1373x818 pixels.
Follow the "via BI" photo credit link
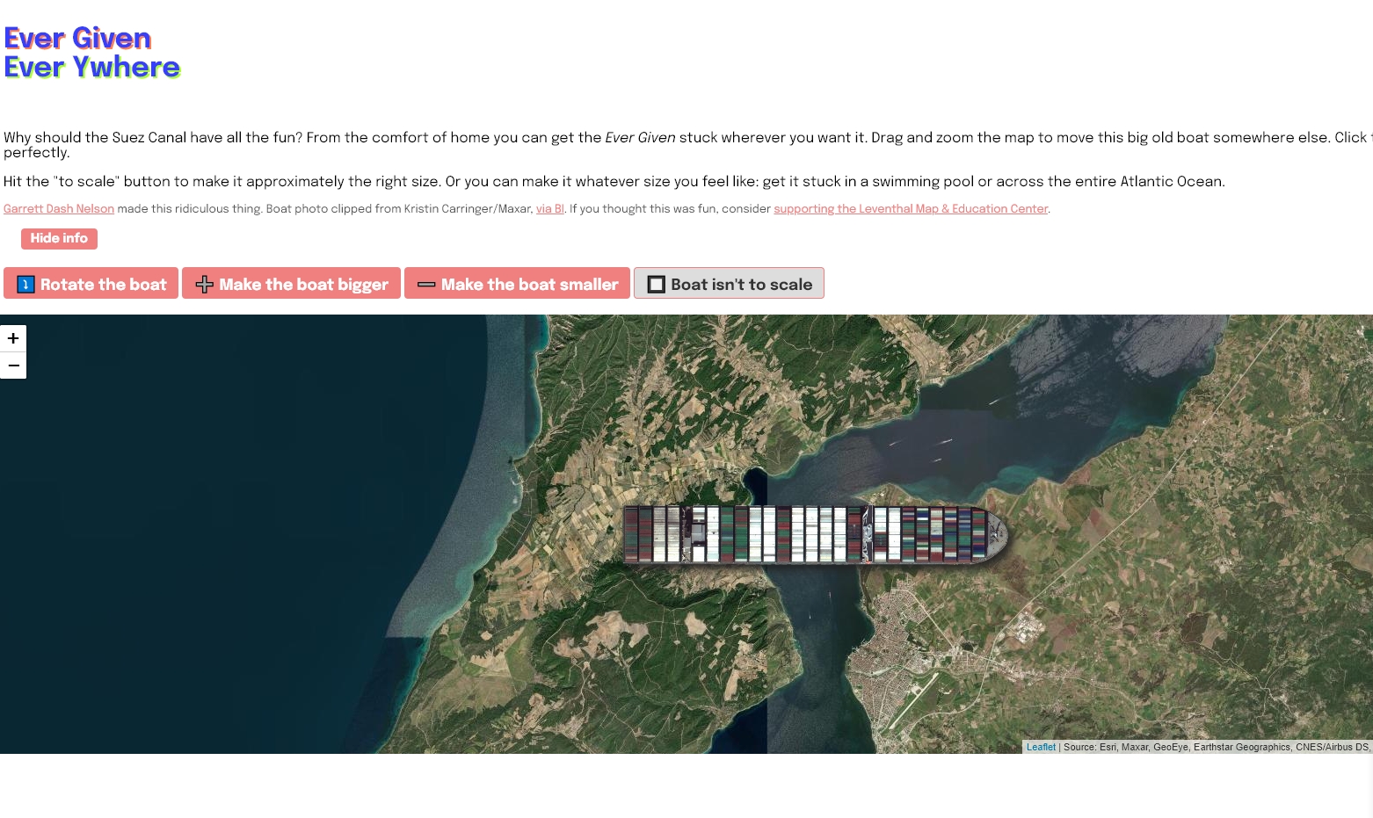pos(550,209)
